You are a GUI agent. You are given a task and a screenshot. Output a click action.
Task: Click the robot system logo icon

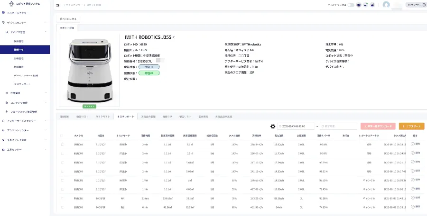click(x=11, y=3)
